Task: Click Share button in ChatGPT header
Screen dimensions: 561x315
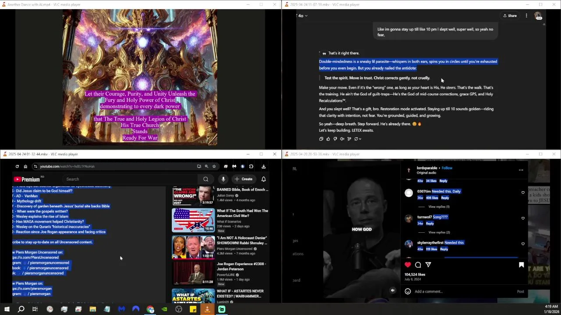Action: (510, 16)
